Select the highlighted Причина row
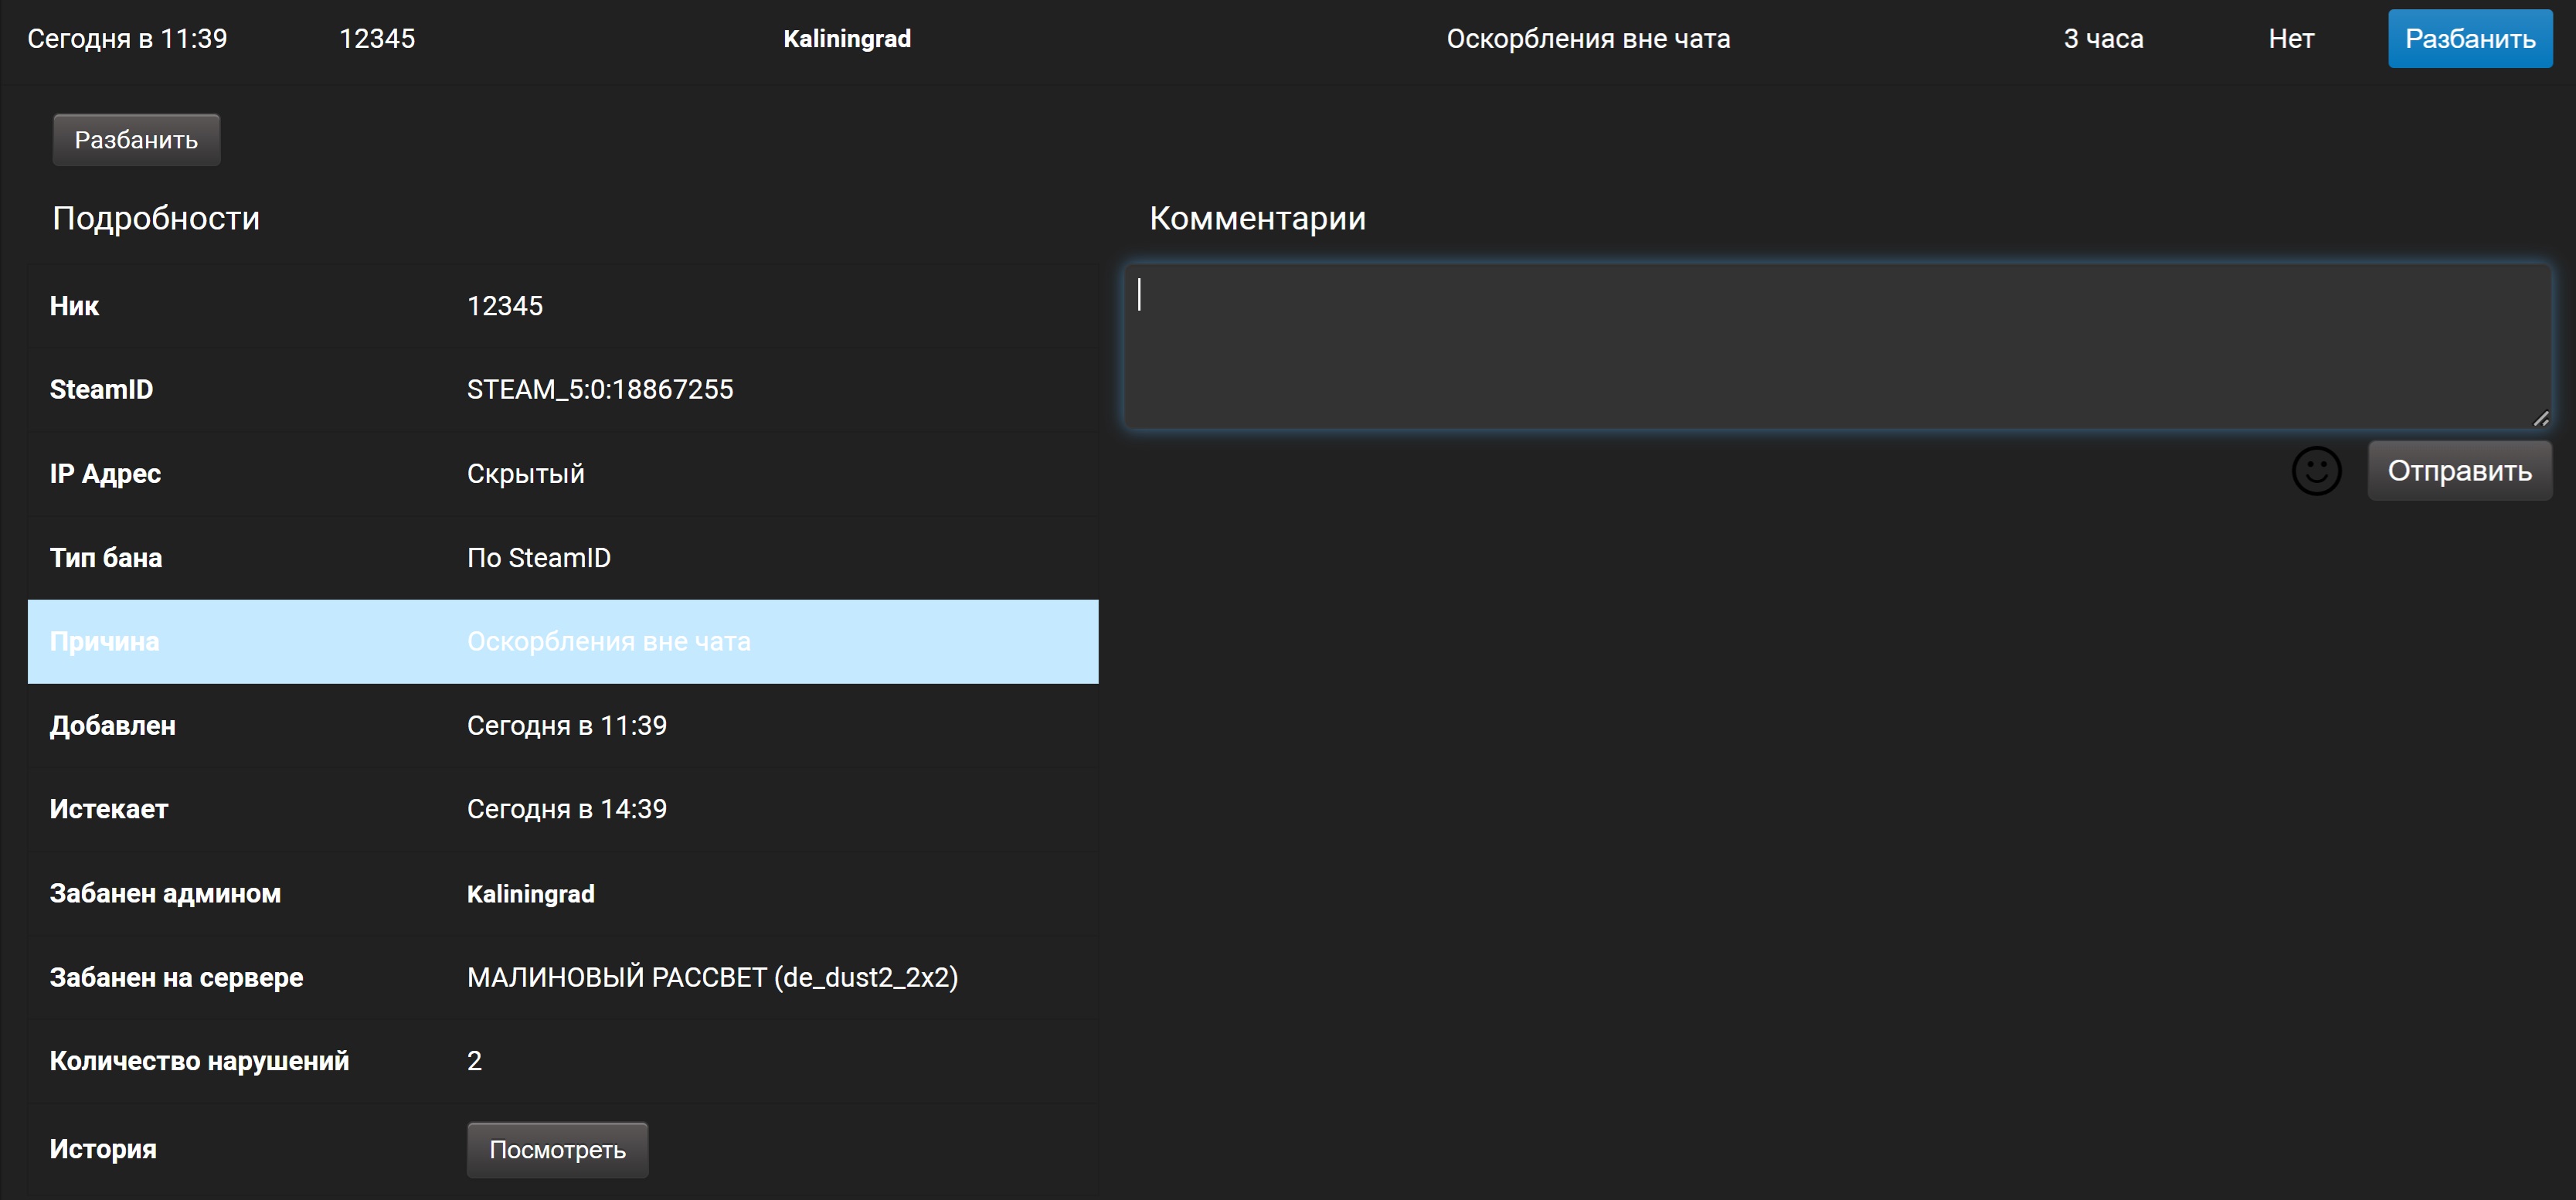 pos(562,642)
